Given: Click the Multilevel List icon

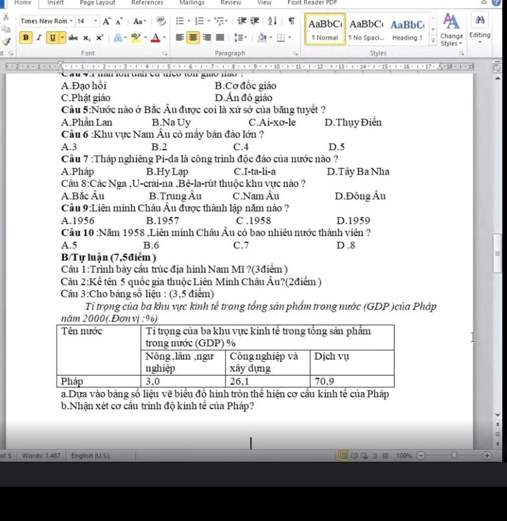Looking at the screenshot, I should [219, 21].
